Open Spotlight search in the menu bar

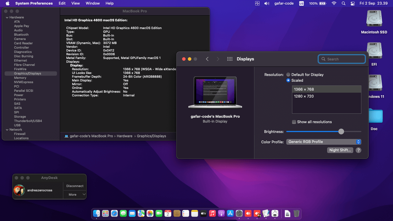[344, 3]
